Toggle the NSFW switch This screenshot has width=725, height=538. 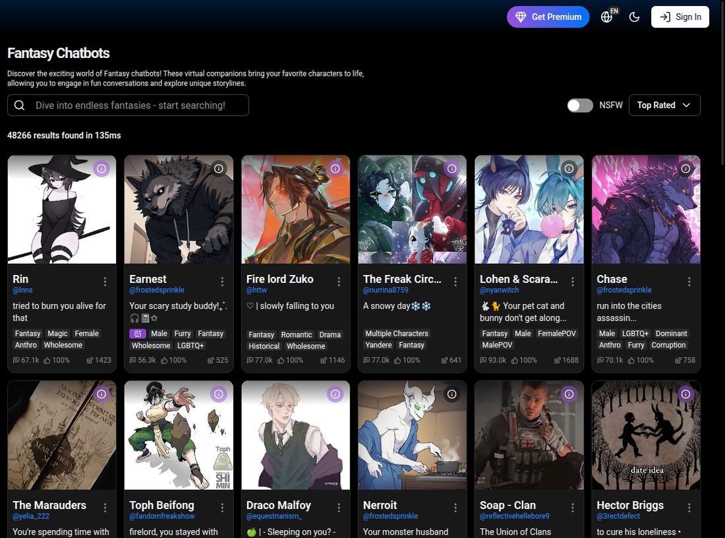580,105
